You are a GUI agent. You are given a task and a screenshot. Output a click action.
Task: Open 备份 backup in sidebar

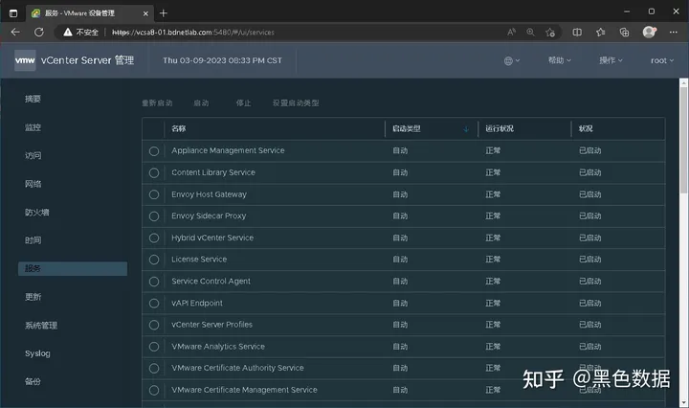coord(33,381)
